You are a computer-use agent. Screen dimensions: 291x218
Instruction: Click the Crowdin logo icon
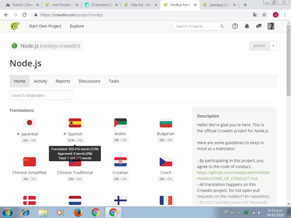[x=16, y=26]
